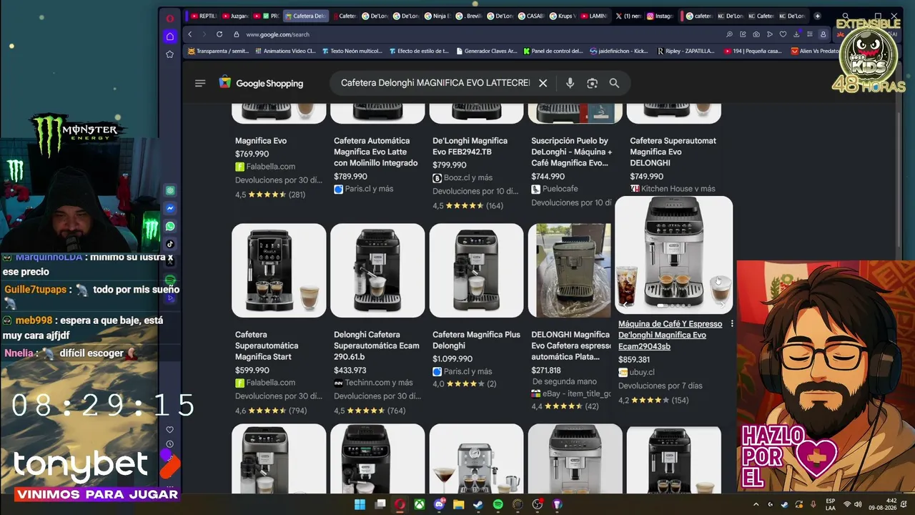Open the Xbox app from taskbar
The width and height of the screenshot is (915, 515).
click(x=420, y=504)
